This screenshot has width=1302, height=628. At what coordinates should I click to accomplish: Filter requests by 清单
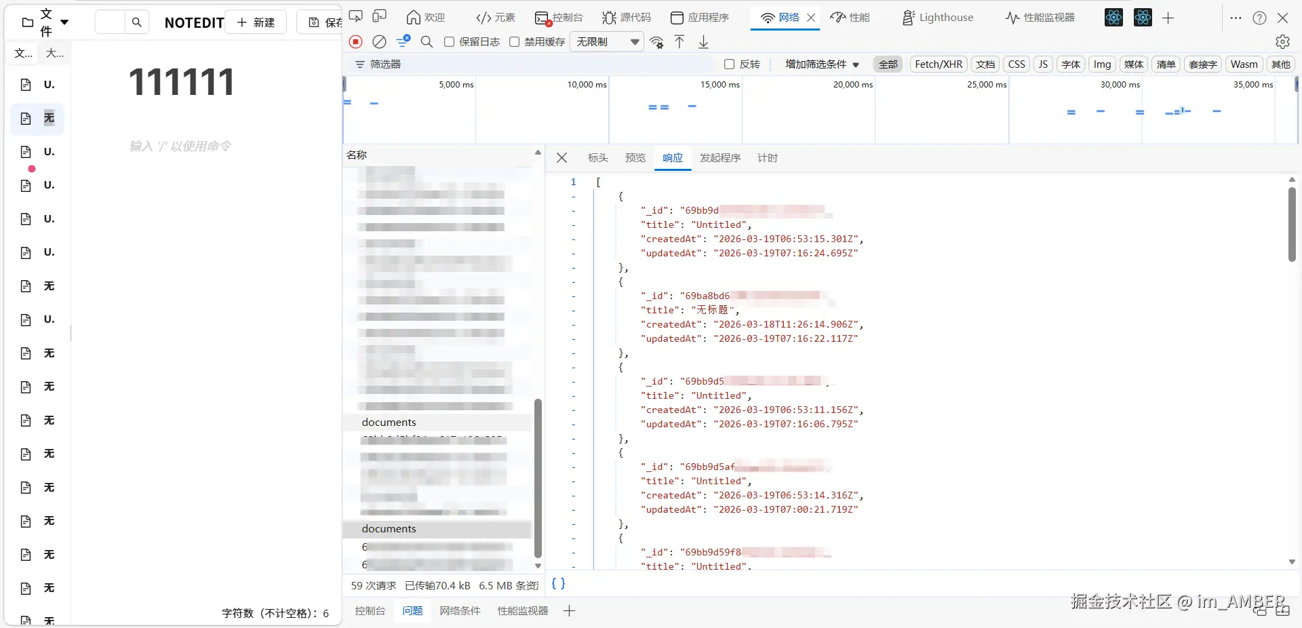point(1166,64)
